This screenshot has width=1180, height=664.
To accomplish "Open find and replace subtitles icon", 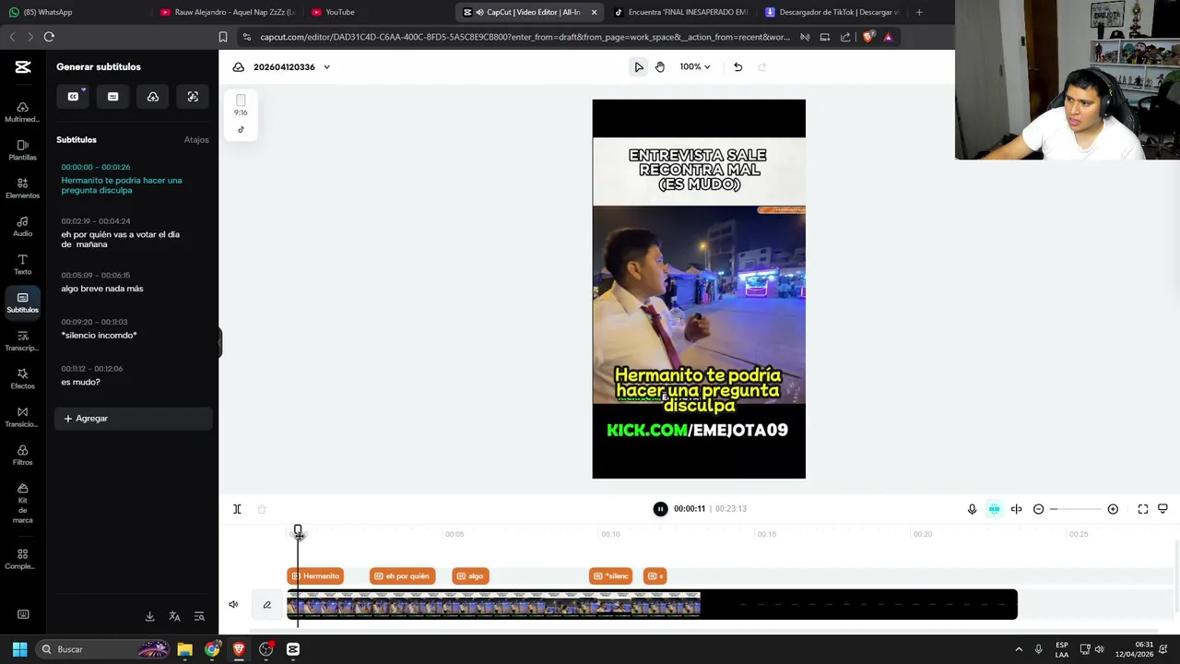I will [x=199, y=616].
